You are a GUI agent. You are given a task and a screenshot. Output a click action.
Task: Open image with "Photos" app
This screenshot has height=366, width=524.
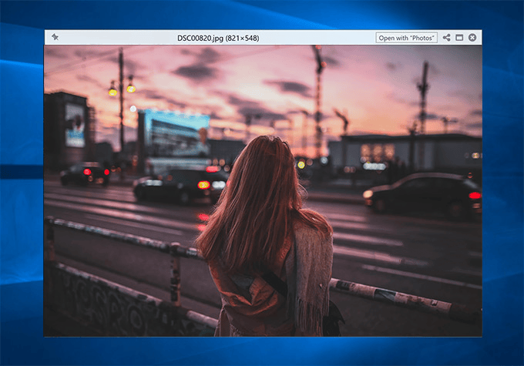point(406,38)
